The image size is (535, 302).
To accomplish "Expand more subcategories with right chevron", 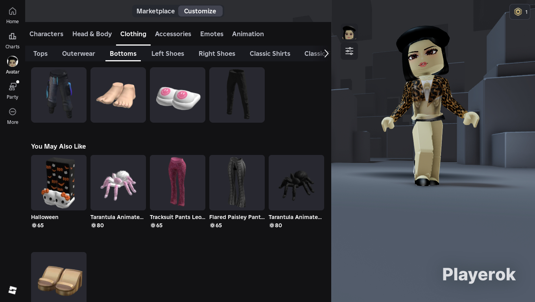I will [326, 53].
